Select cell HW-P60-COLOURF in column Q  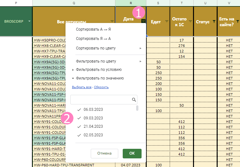pos(49,160)
